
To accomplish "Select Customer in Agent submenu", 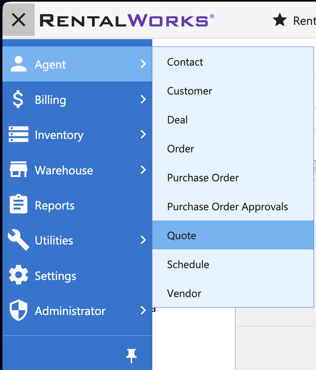I will 233,91.
